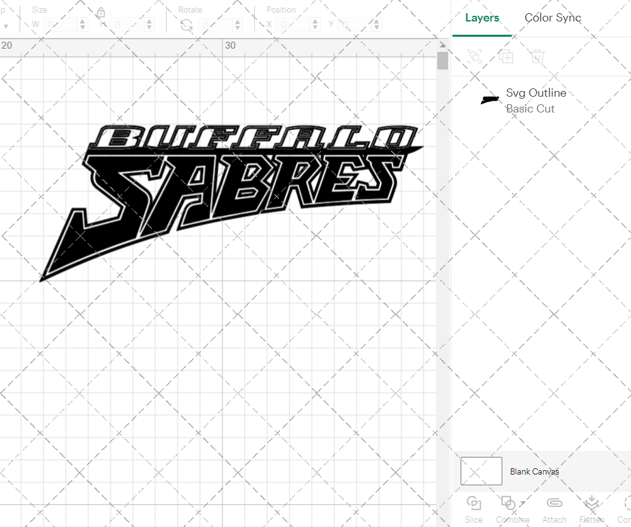Image resolution: width=631 pixels, height=527 pixels.
Task: Open the Layers tab
Action: pyautogui.click(x=481, y=18)
